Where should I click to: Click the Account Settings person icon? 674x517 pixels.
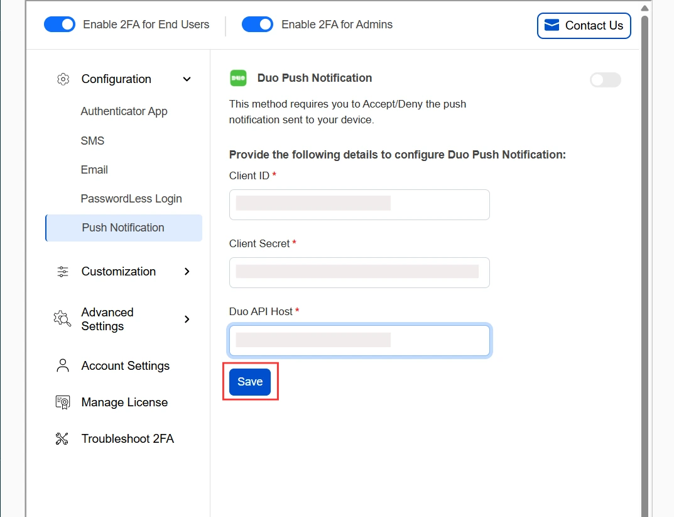(x=63, y=365)
